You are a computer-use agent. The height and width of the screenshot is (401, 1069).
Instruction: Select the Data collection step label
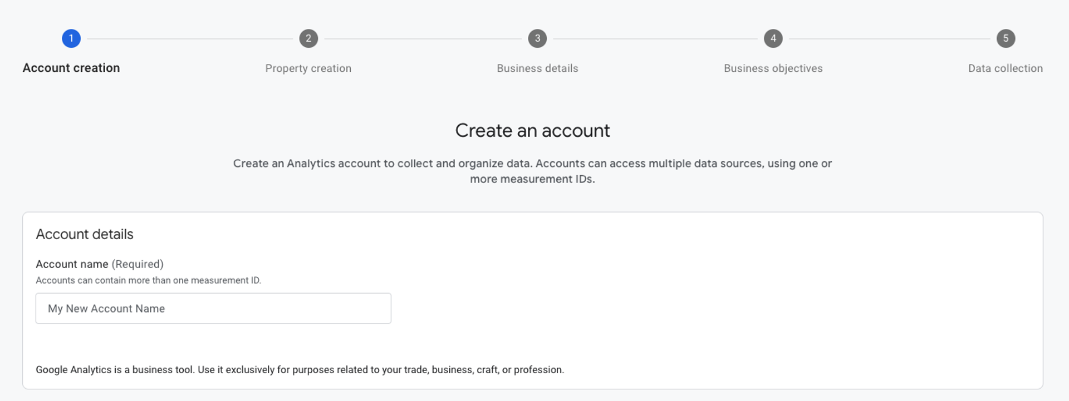click(x=1006, y=68)
